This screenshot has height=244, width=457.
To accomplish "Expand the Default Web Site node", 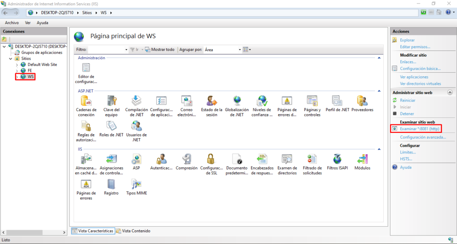I will (17, 65).
